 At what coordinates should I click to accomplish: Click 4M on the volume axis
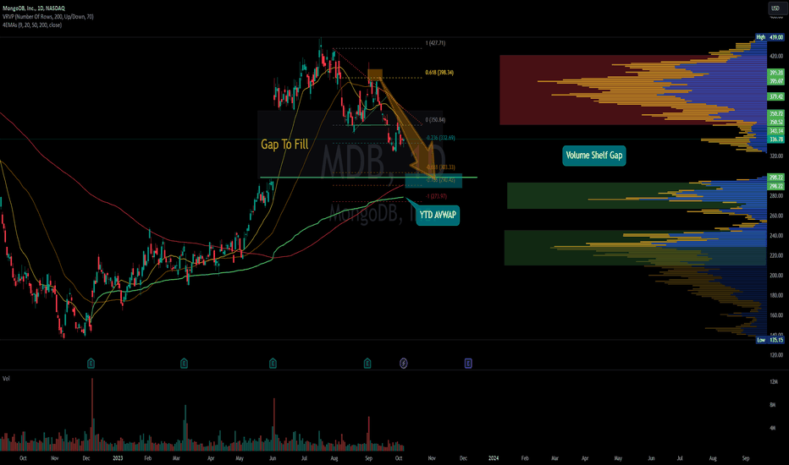coord(773,429)
